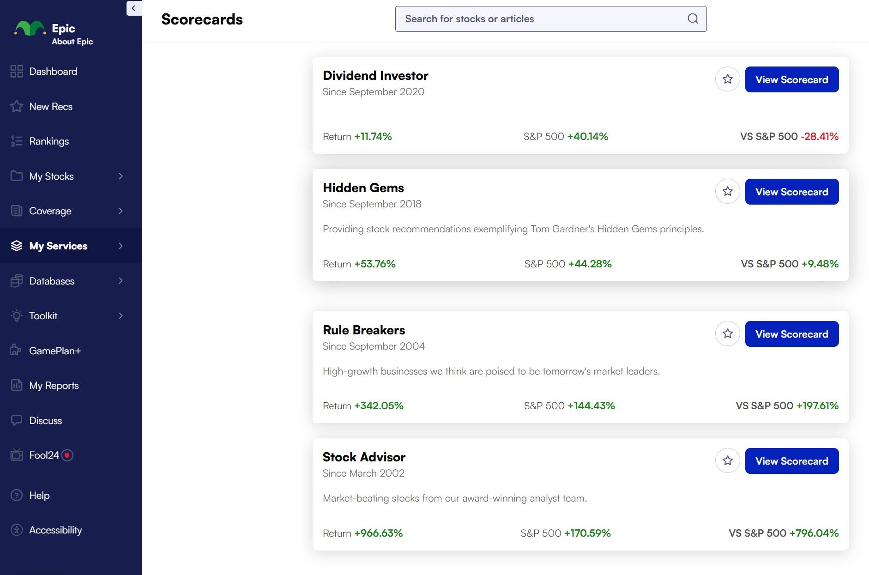
Task: Open the About Epic link
Action: (x=72, y=42)
